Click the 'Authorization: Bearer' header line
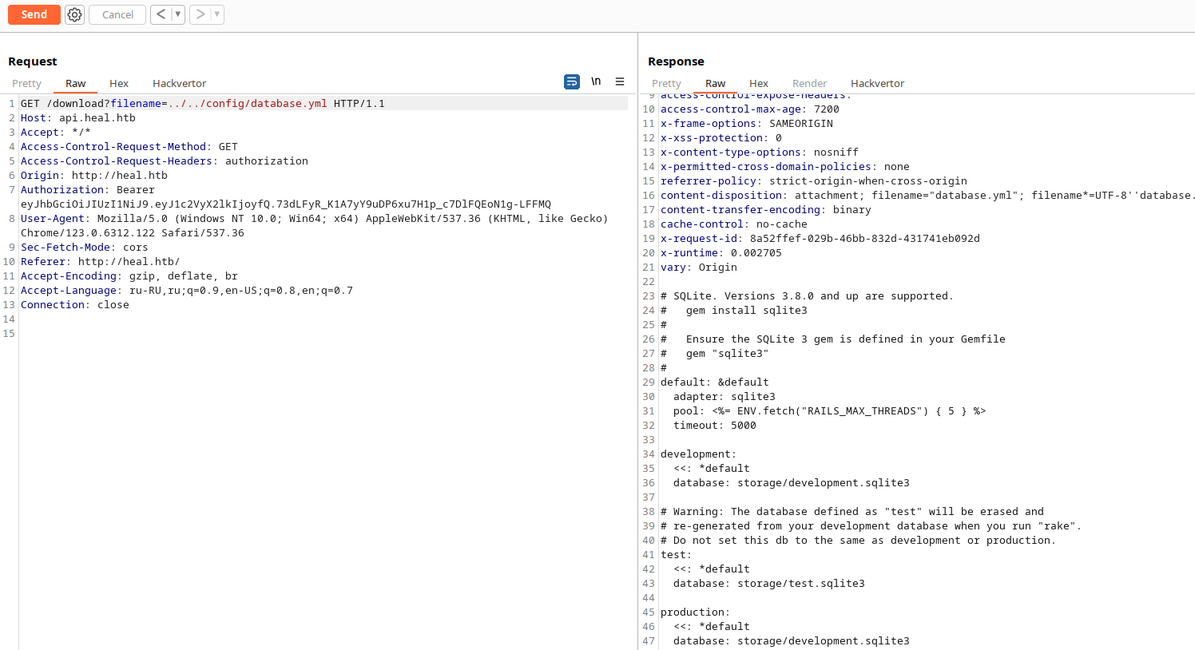Viewport: 1195px width, 650px height. point(88,190)
